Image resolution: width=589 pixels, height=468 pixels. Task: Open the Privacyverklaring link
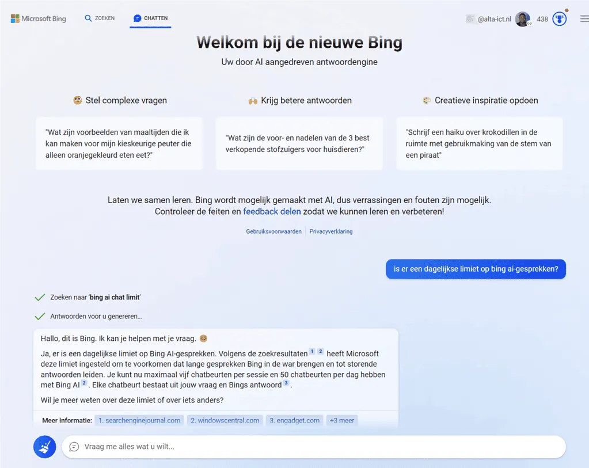pos(330,231)
